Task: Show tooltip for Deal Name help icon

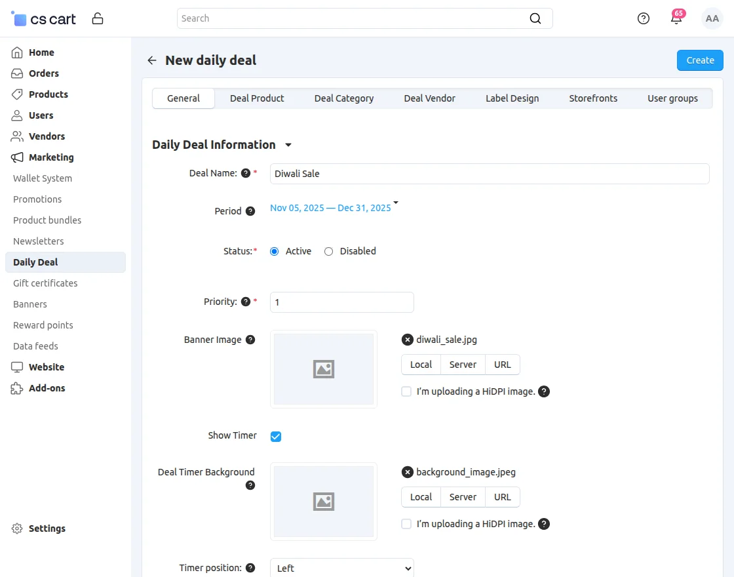Action: tap(246, 173)
